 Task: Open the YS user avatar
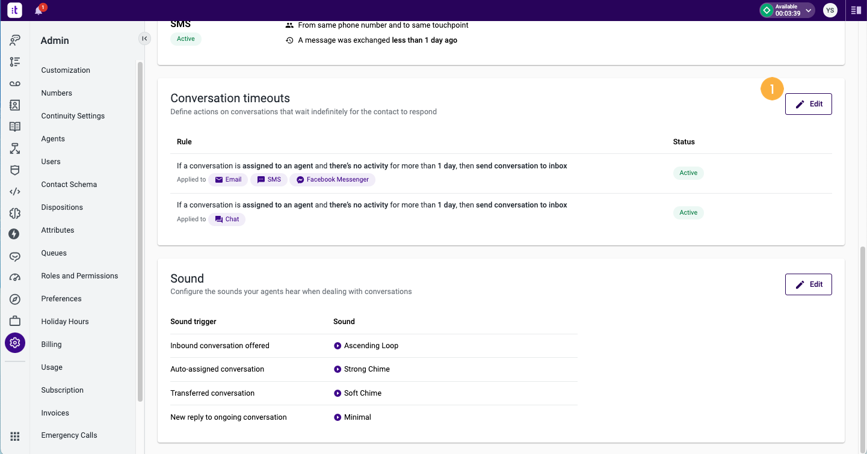tap(830, 10)
